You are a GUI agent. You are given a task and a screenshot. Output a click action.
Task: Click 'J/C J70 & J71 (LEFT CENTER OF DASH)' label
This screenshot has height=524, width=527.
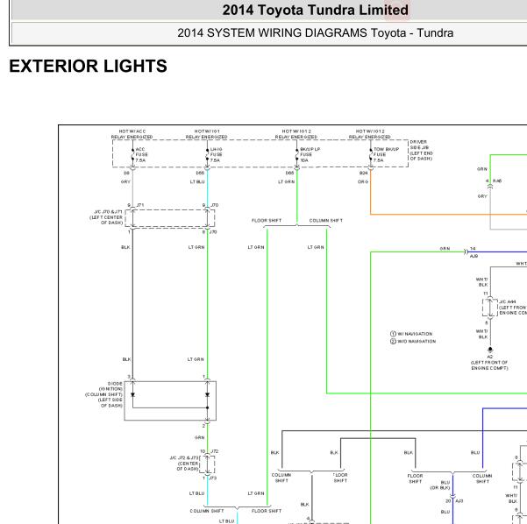point(106,217)
